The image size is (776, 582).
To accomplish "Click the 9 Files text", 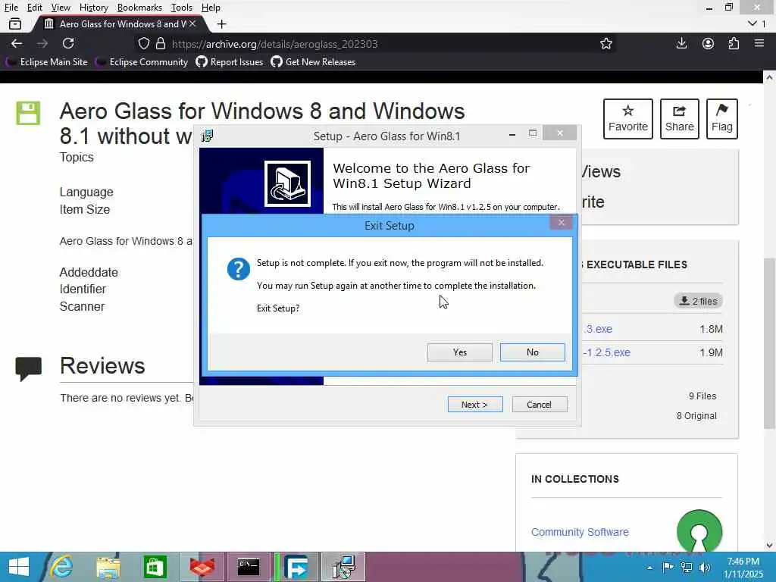I will (702, 396).
